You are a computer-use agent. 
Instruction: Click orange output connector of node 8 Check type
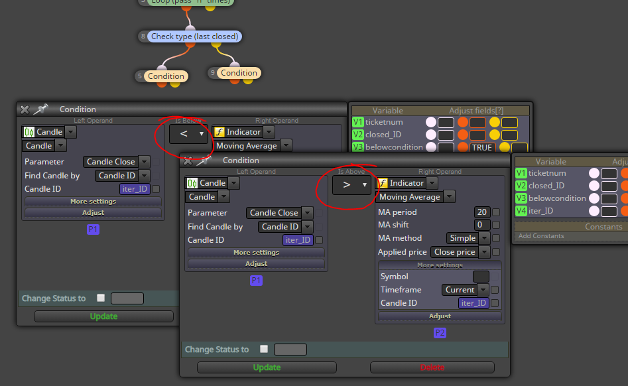coord(190,44)
